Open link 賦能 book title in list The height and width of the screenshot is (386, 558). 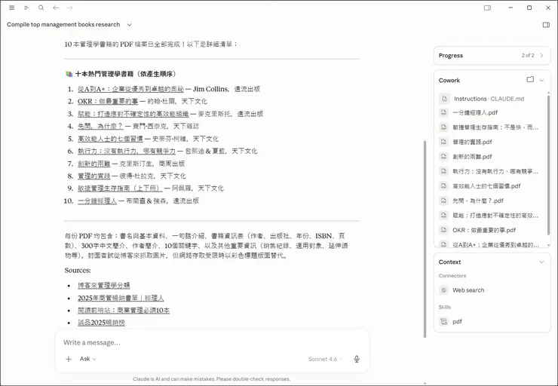pyautogui.click(x=133, y=114)
